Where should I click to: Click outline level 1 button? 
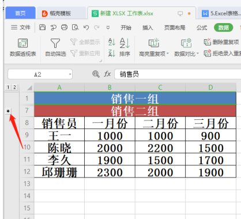coord(8,87)
